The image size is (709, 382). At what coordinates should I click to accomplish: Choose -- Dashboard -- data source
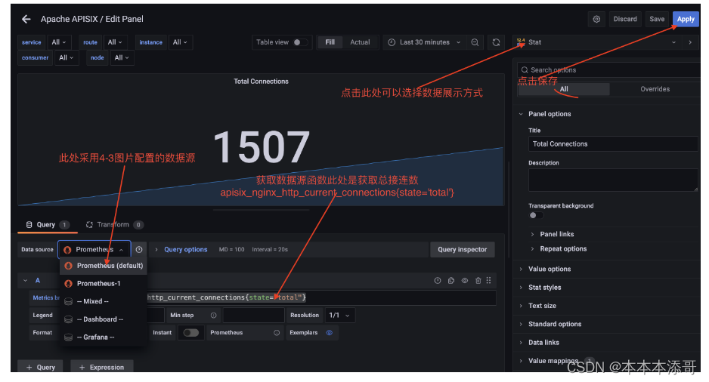pos(104,319)
